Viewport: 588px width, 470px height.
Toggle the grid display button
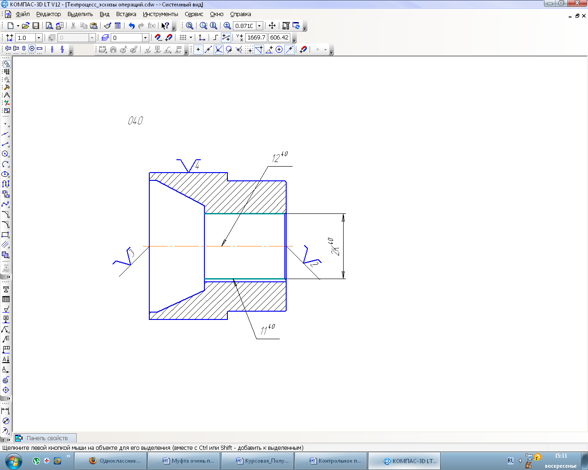pyautogui.click(x=183, y=38)
